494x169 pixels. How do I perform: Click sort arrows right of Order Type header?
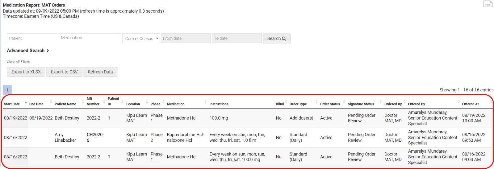[x=316, y=102]
